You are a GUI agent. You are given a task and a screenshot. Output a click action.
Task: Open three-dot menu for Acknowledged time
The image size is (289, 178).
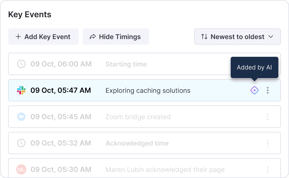268,143
